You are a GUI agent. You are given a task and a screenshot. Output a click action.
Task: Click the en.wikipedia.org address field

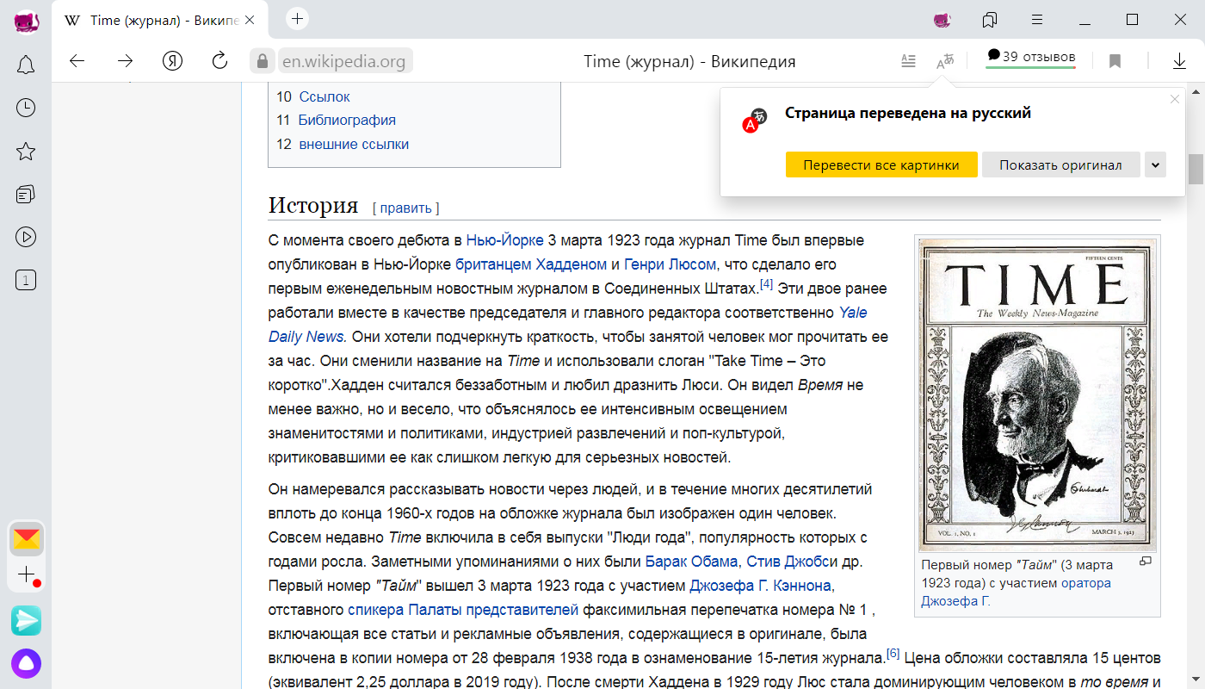click(x=344, y=61)
